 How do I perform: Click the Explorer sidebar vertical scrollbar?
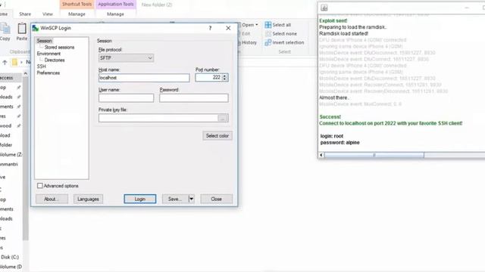click(25, 157)
